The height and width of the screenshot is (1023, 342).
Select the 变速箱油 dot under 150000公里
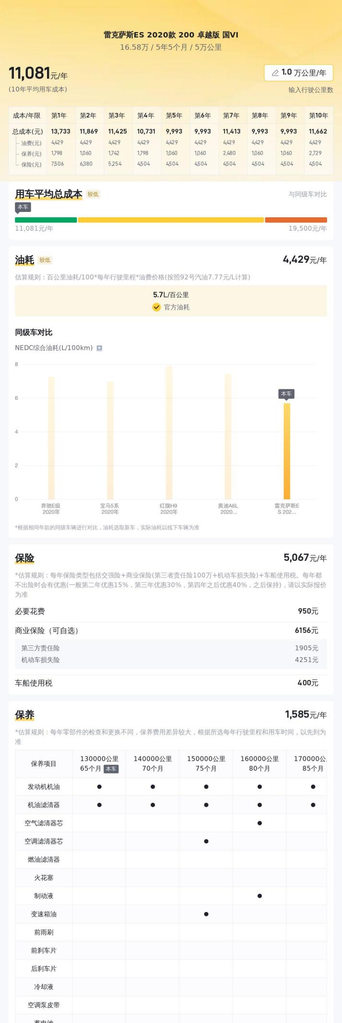pyautogui.click(x=206, y=914)
